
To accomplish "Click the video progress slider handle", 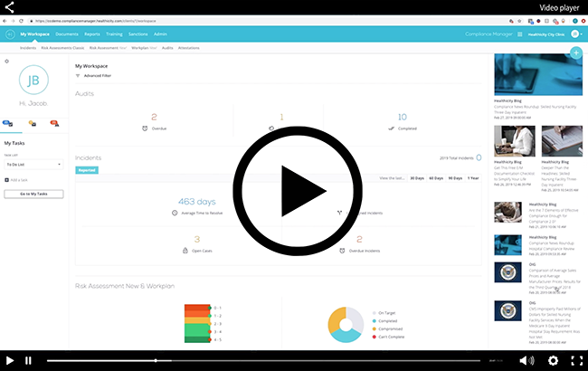I will point(156,360).
